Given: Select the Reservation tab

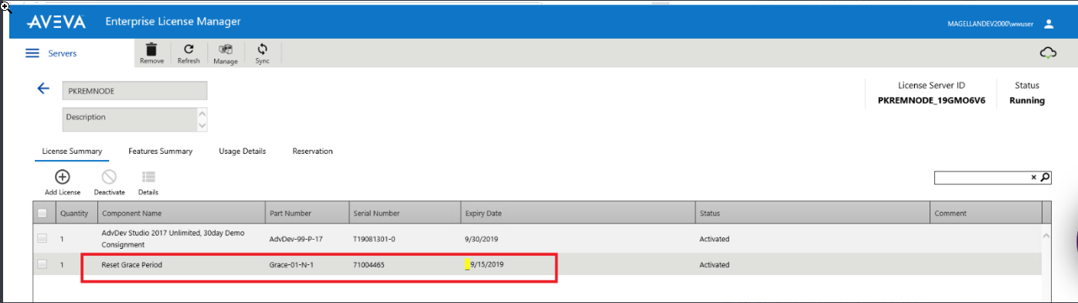Looking at the screenshot, I should click(312, 151).
